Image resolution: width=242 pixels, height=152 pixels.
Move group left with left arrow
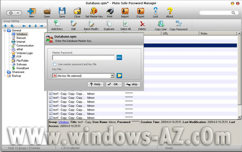(24, 26)
